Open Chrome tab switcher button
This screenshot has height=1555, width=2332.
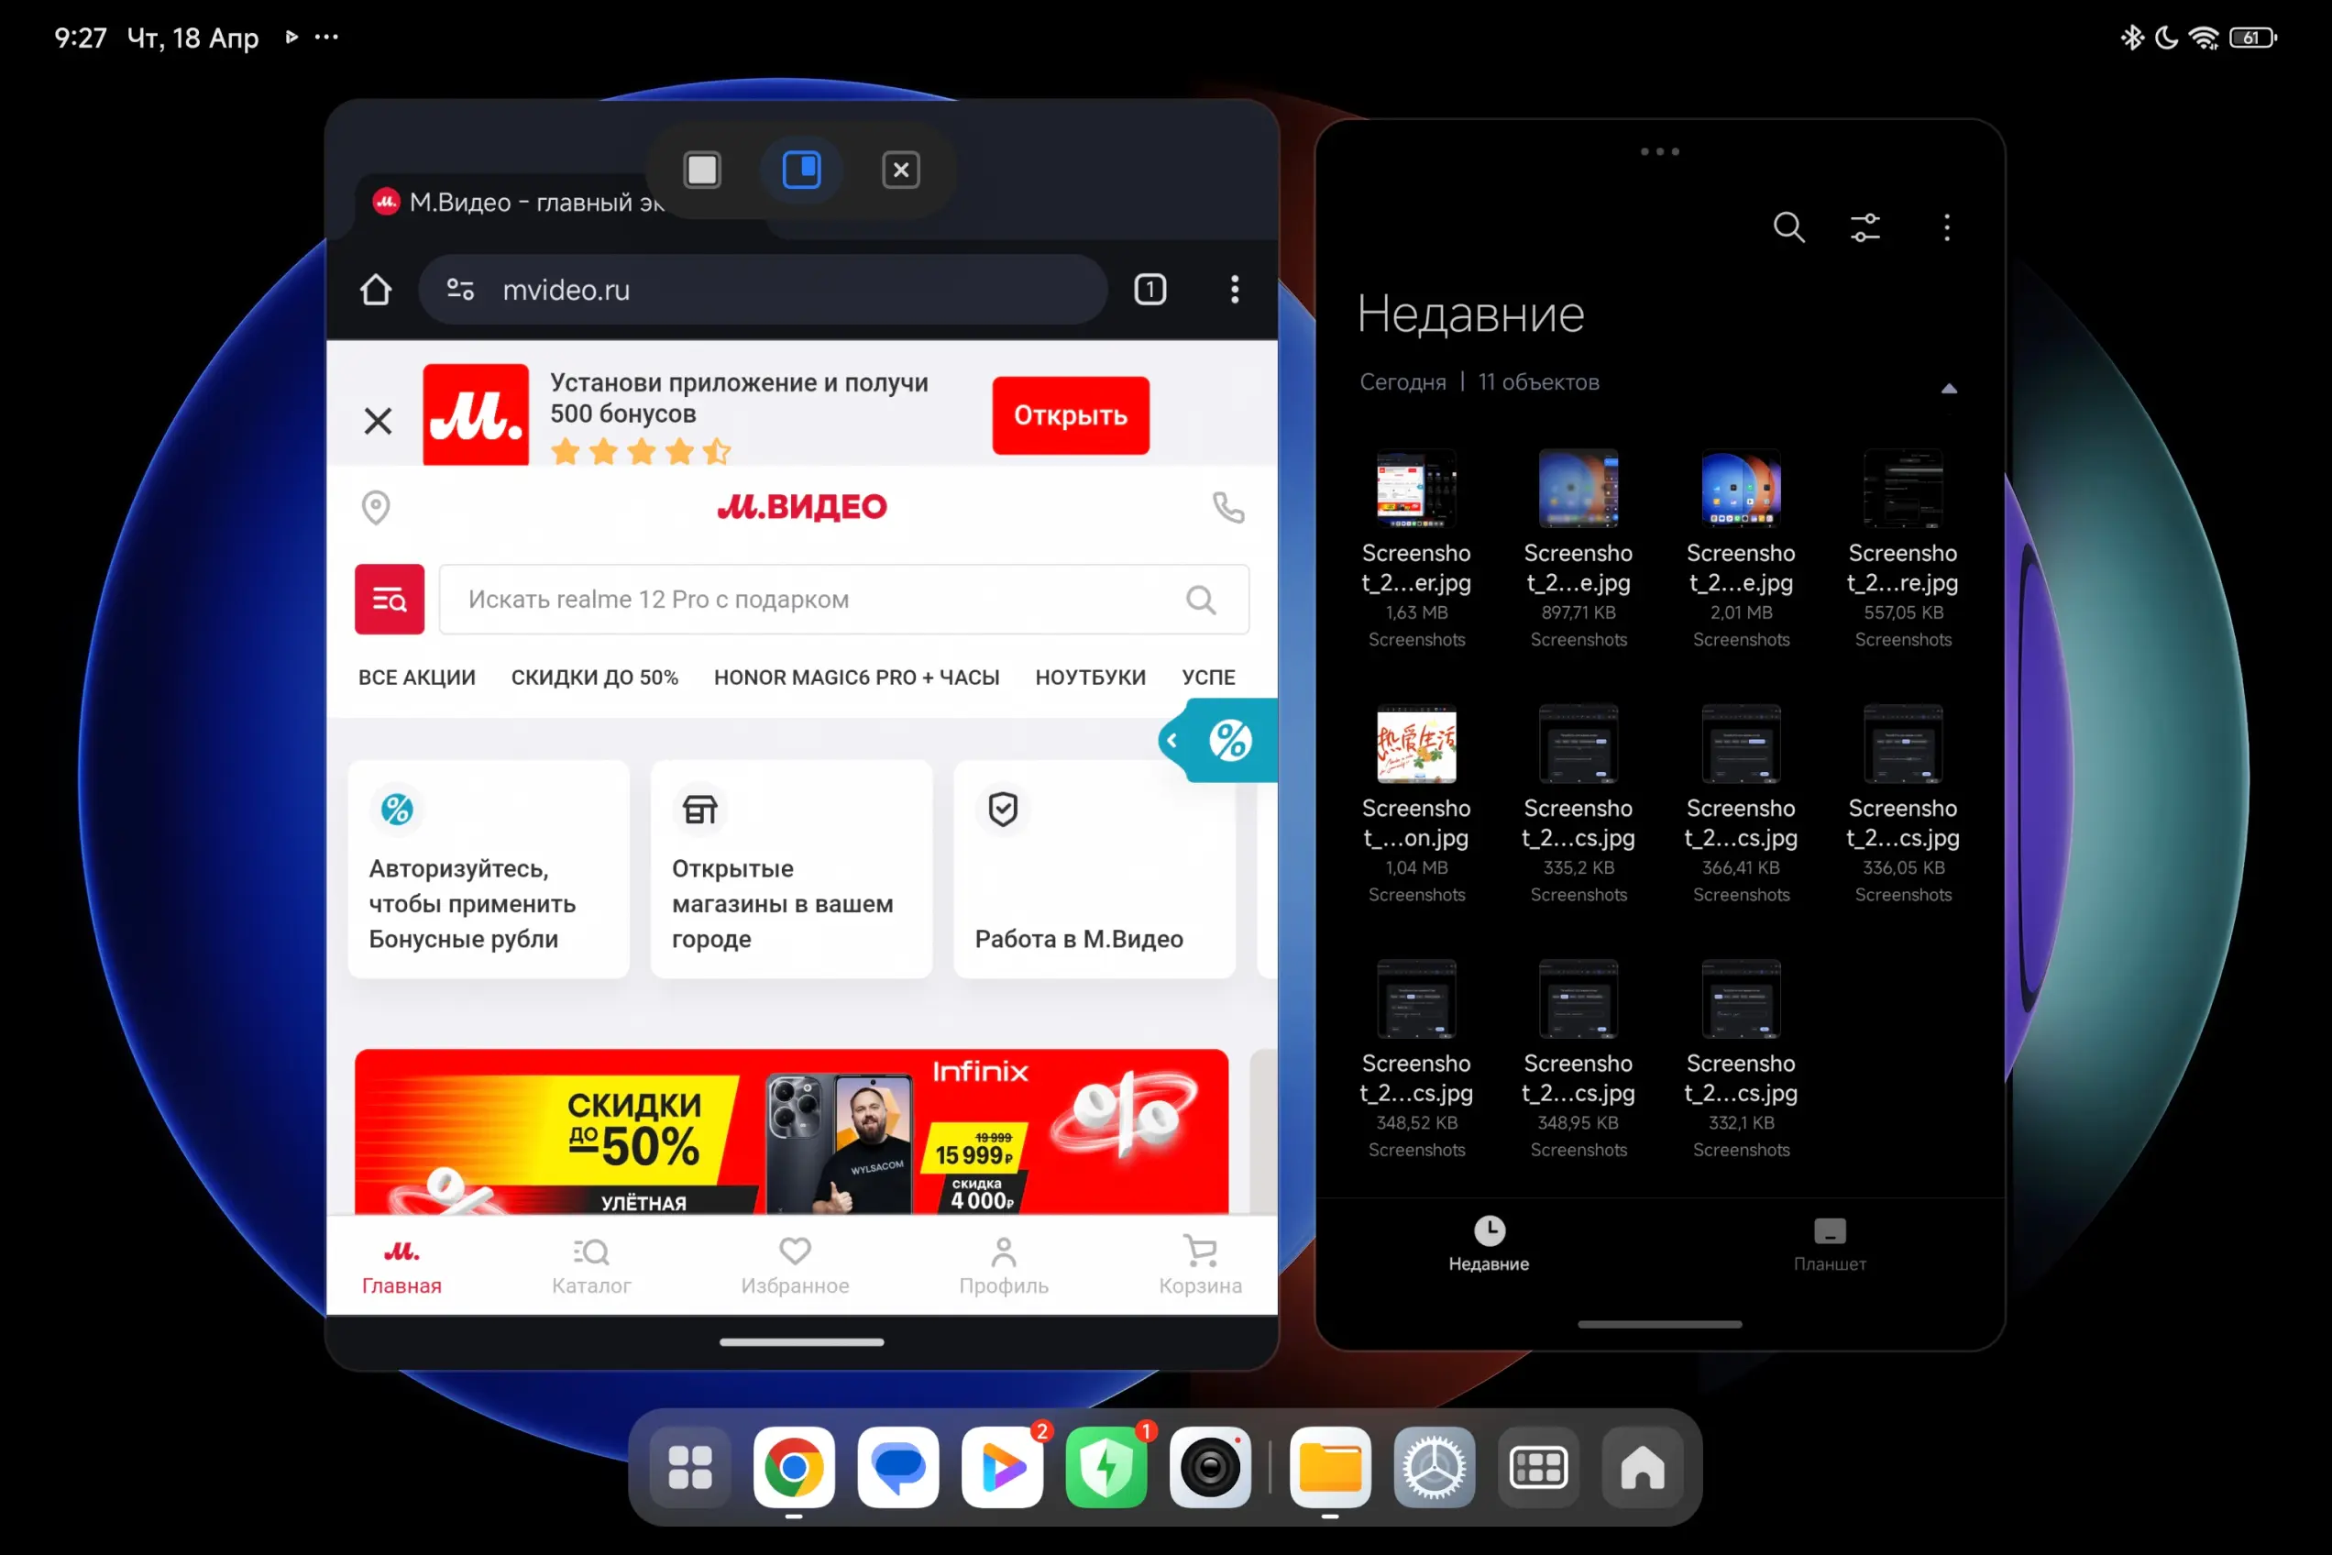1149,290
